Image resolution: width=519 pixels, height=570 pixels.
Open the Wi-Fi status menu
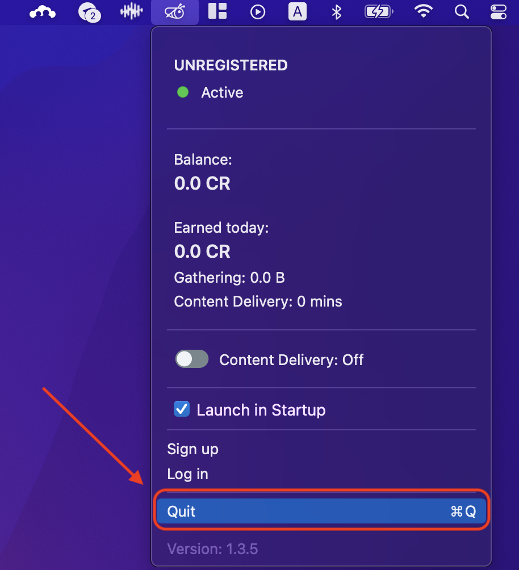(x=424, y=11)
